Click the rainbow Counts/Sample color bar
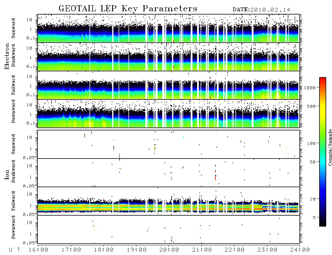The width and height of the screenshot is (332, 255). coord(323,152)
